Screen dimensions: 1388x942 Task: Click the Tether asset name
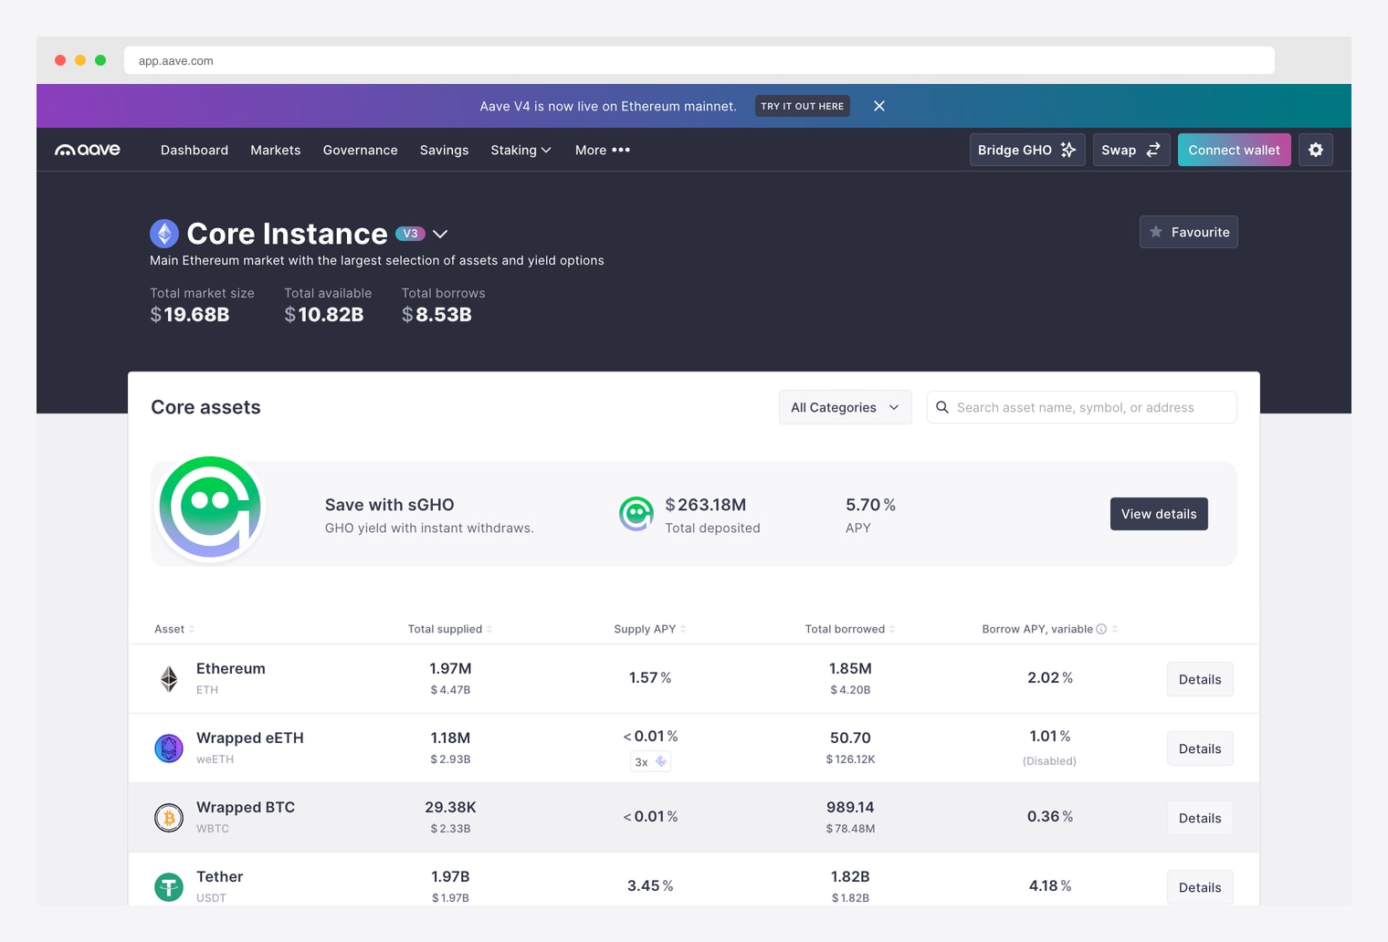click(220, 876)
